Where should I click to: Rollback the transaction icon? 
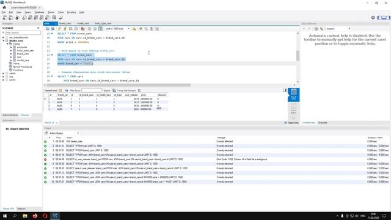tap(95, 29)
